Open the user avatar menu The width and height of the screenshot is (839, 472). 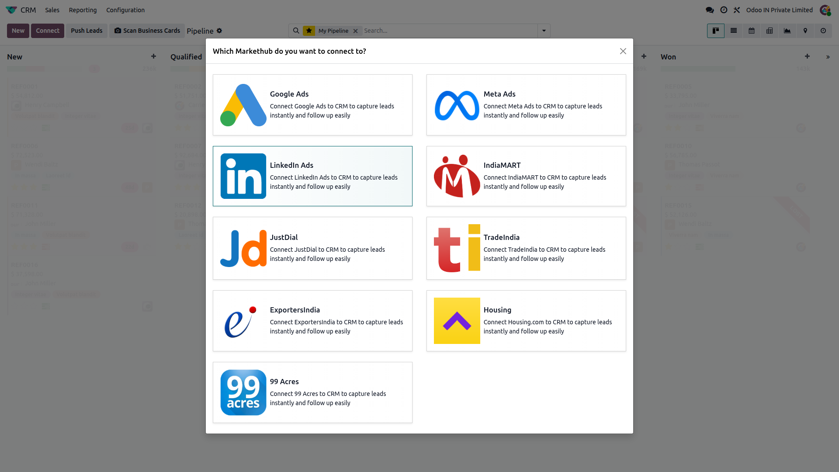click(x=825, y=10)
